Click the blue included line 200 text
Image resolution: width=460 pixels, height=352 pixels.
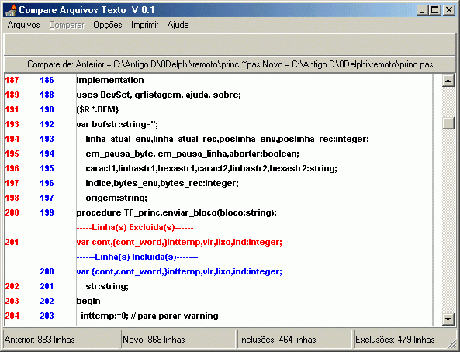pos(179,272)
